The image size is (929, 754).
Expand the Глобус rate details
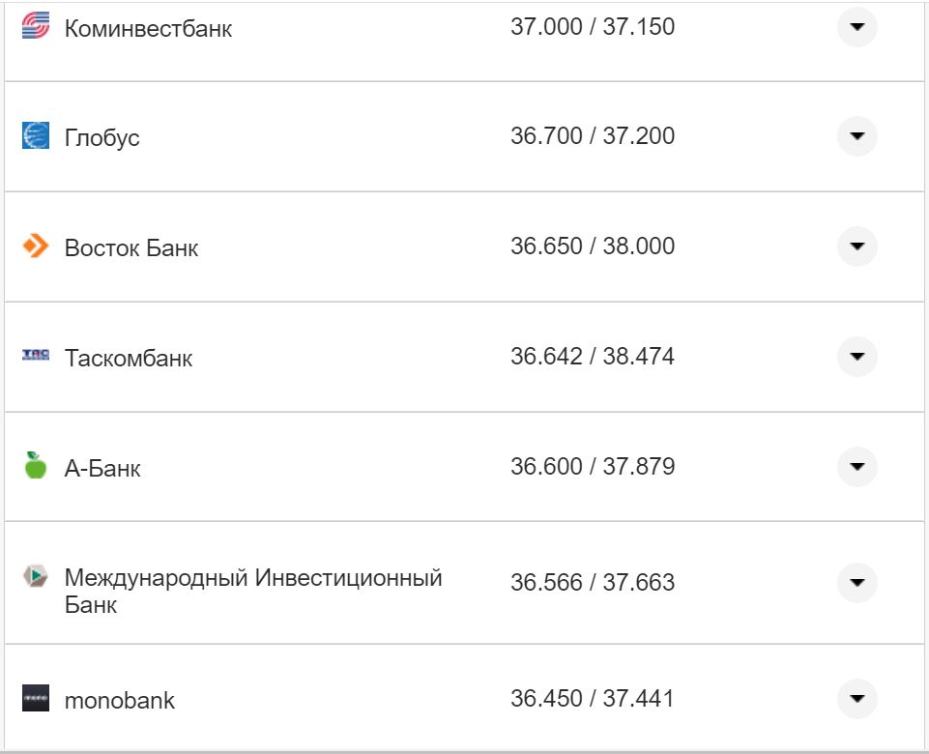(x=856, y=136)
